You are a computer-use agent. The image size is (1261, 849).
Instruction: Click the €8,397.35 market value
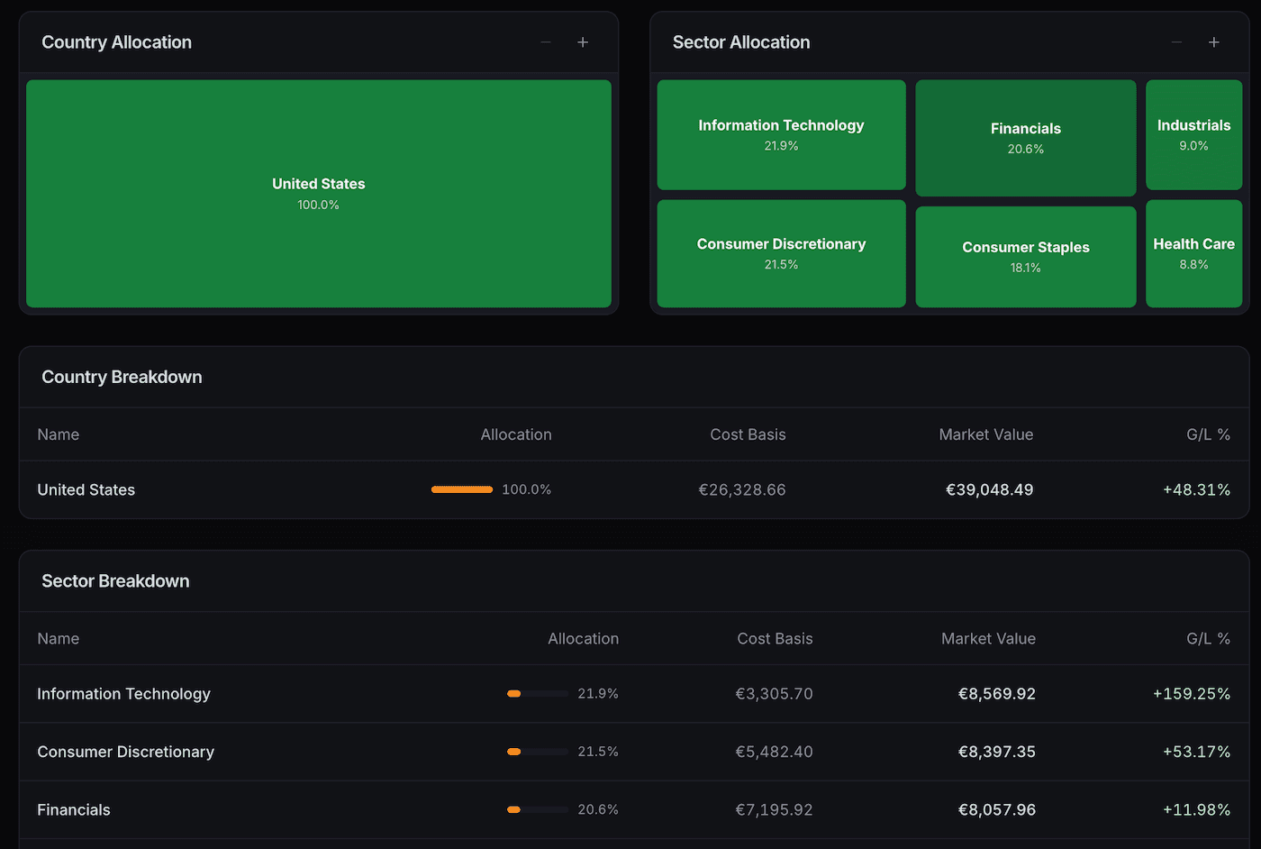point(997,752)
